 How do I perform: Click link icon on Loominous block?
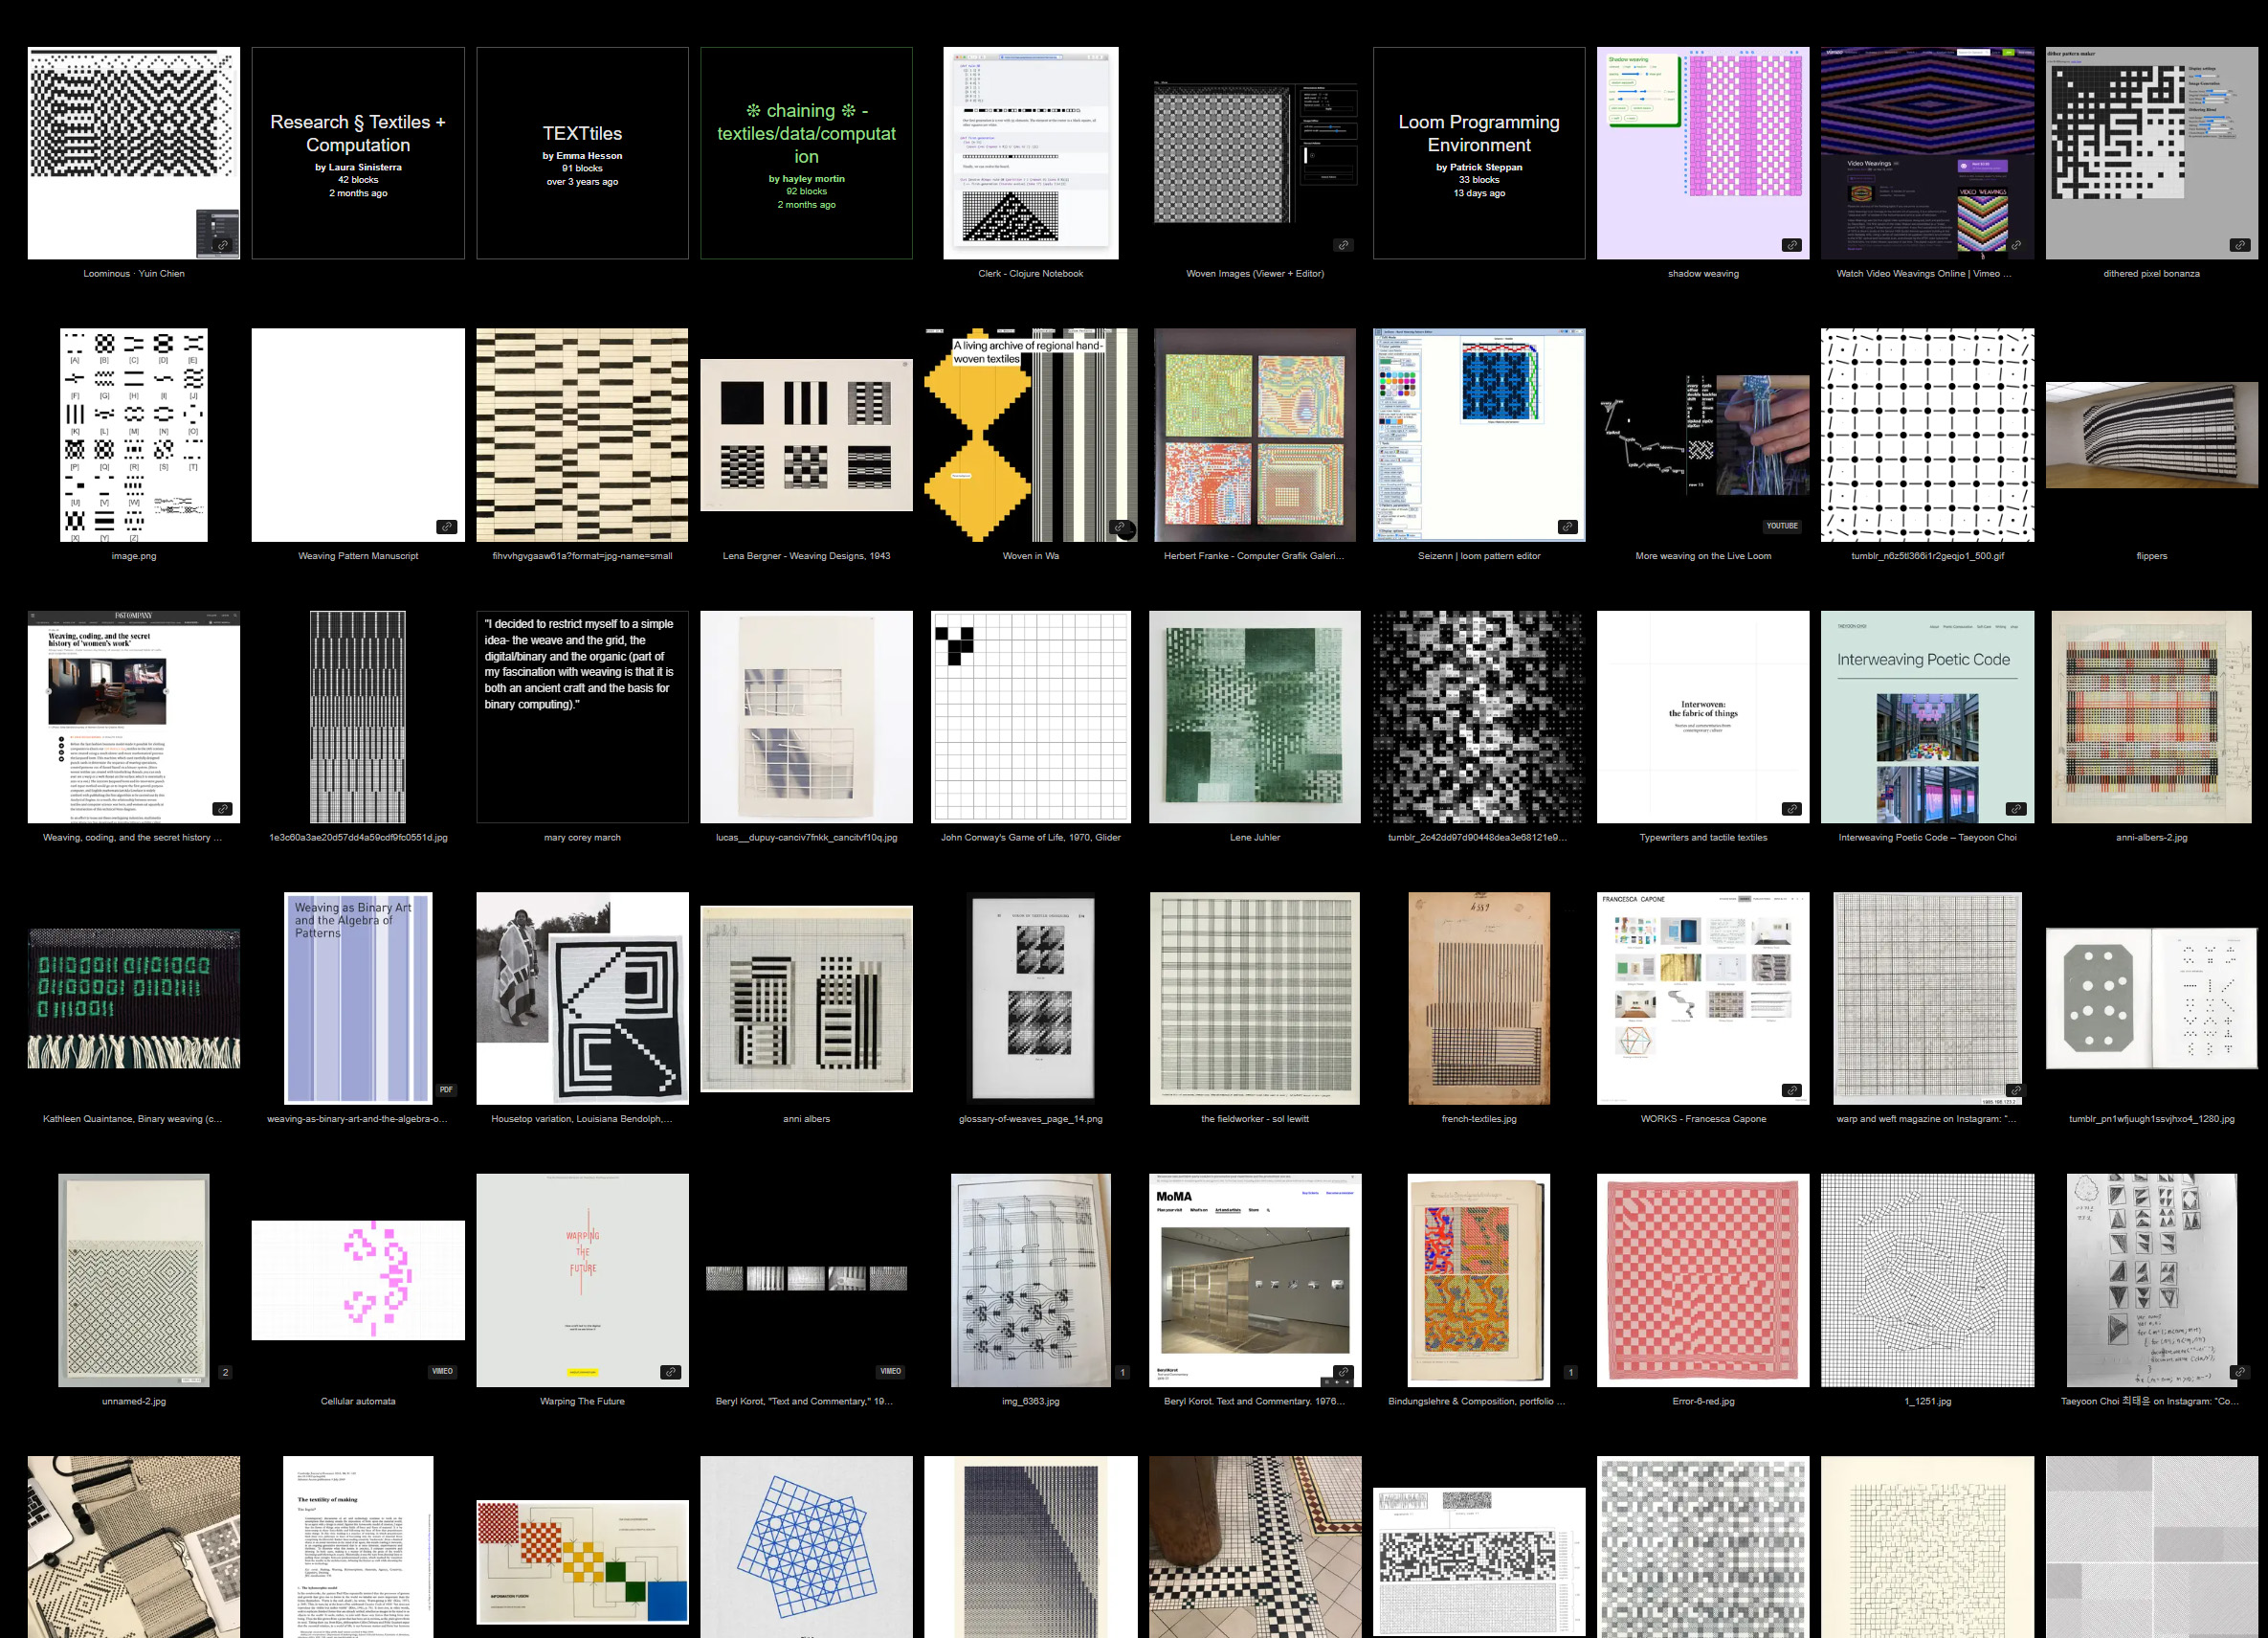(x=223, y=245)
